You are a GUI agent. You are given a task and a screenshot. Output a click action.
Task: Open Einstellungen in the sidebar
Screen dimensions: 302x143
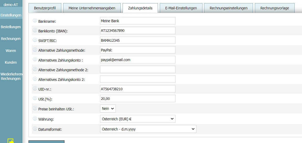(11, 15)
